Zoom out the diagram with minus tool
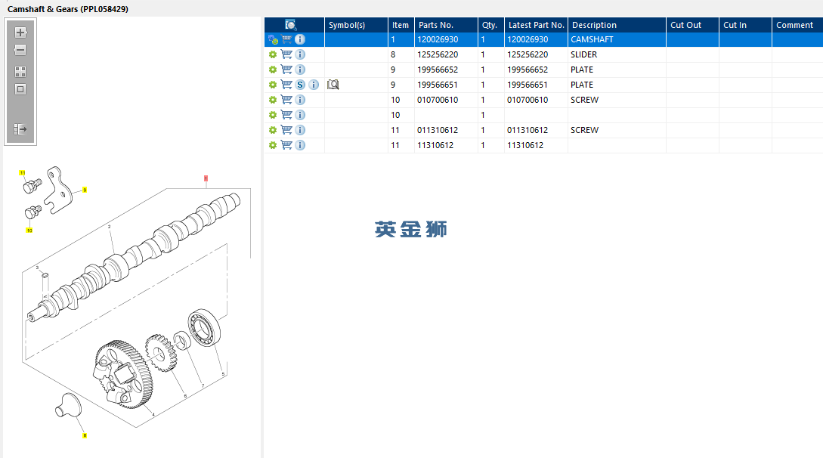The width and height of the screenshot is (823, 458). [x=20, y=51]
